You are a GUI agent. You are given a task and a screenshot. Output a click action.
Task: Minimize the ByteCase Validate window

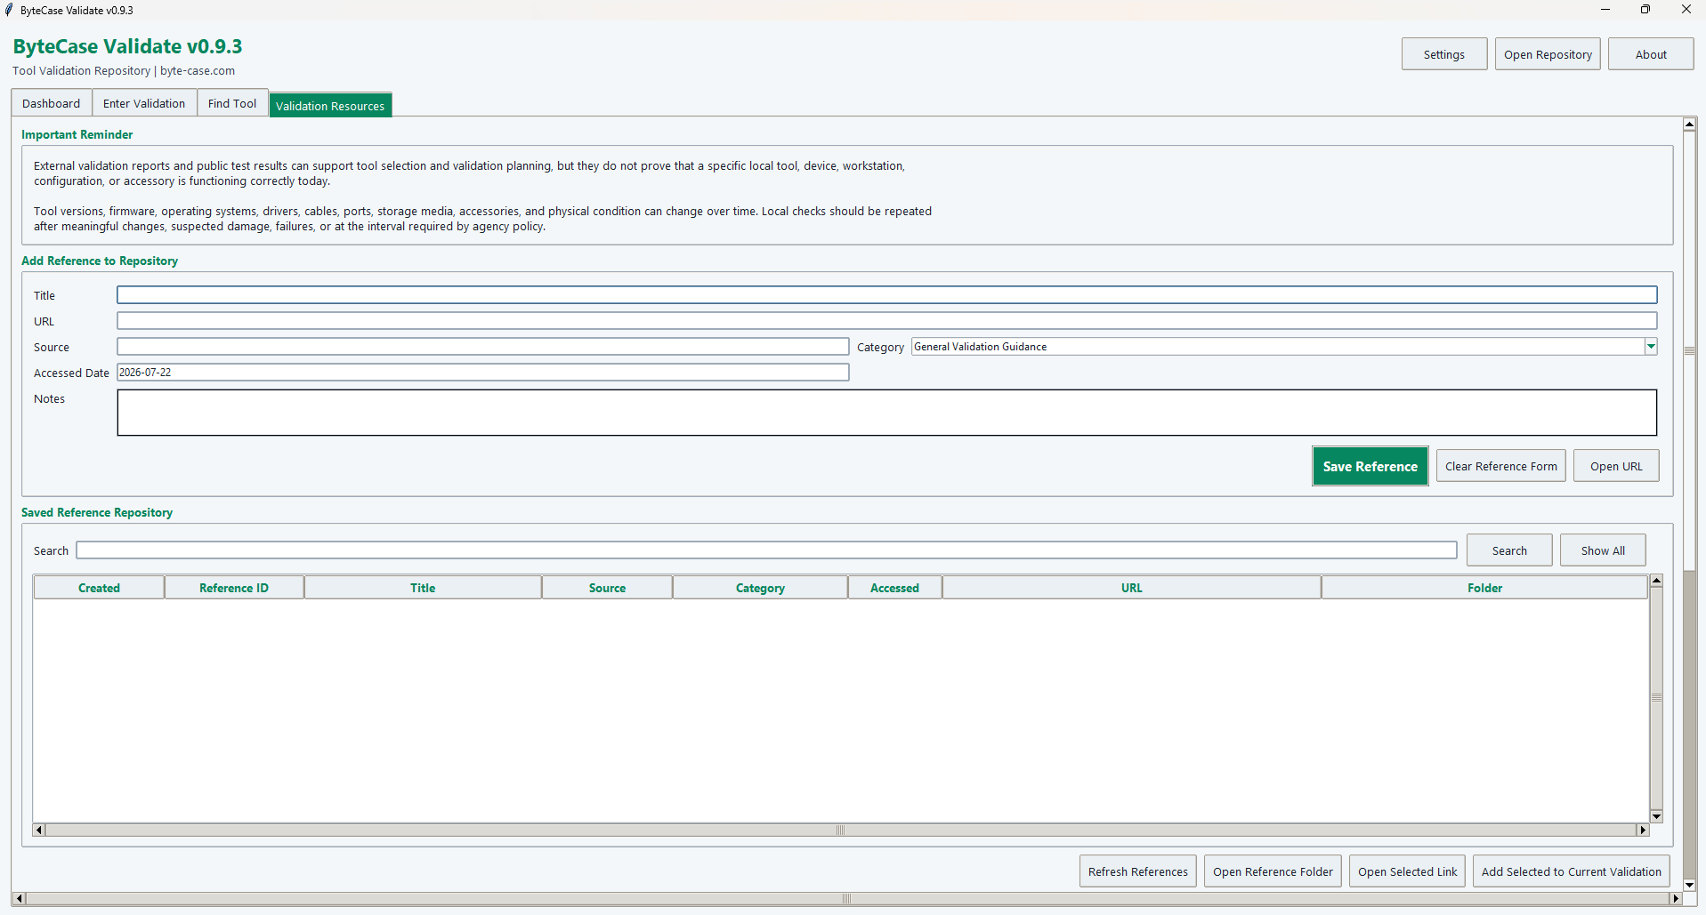1605,10
